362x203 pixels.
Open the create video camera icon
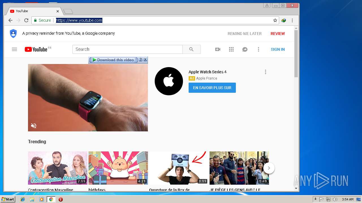(x=218, y=49)
